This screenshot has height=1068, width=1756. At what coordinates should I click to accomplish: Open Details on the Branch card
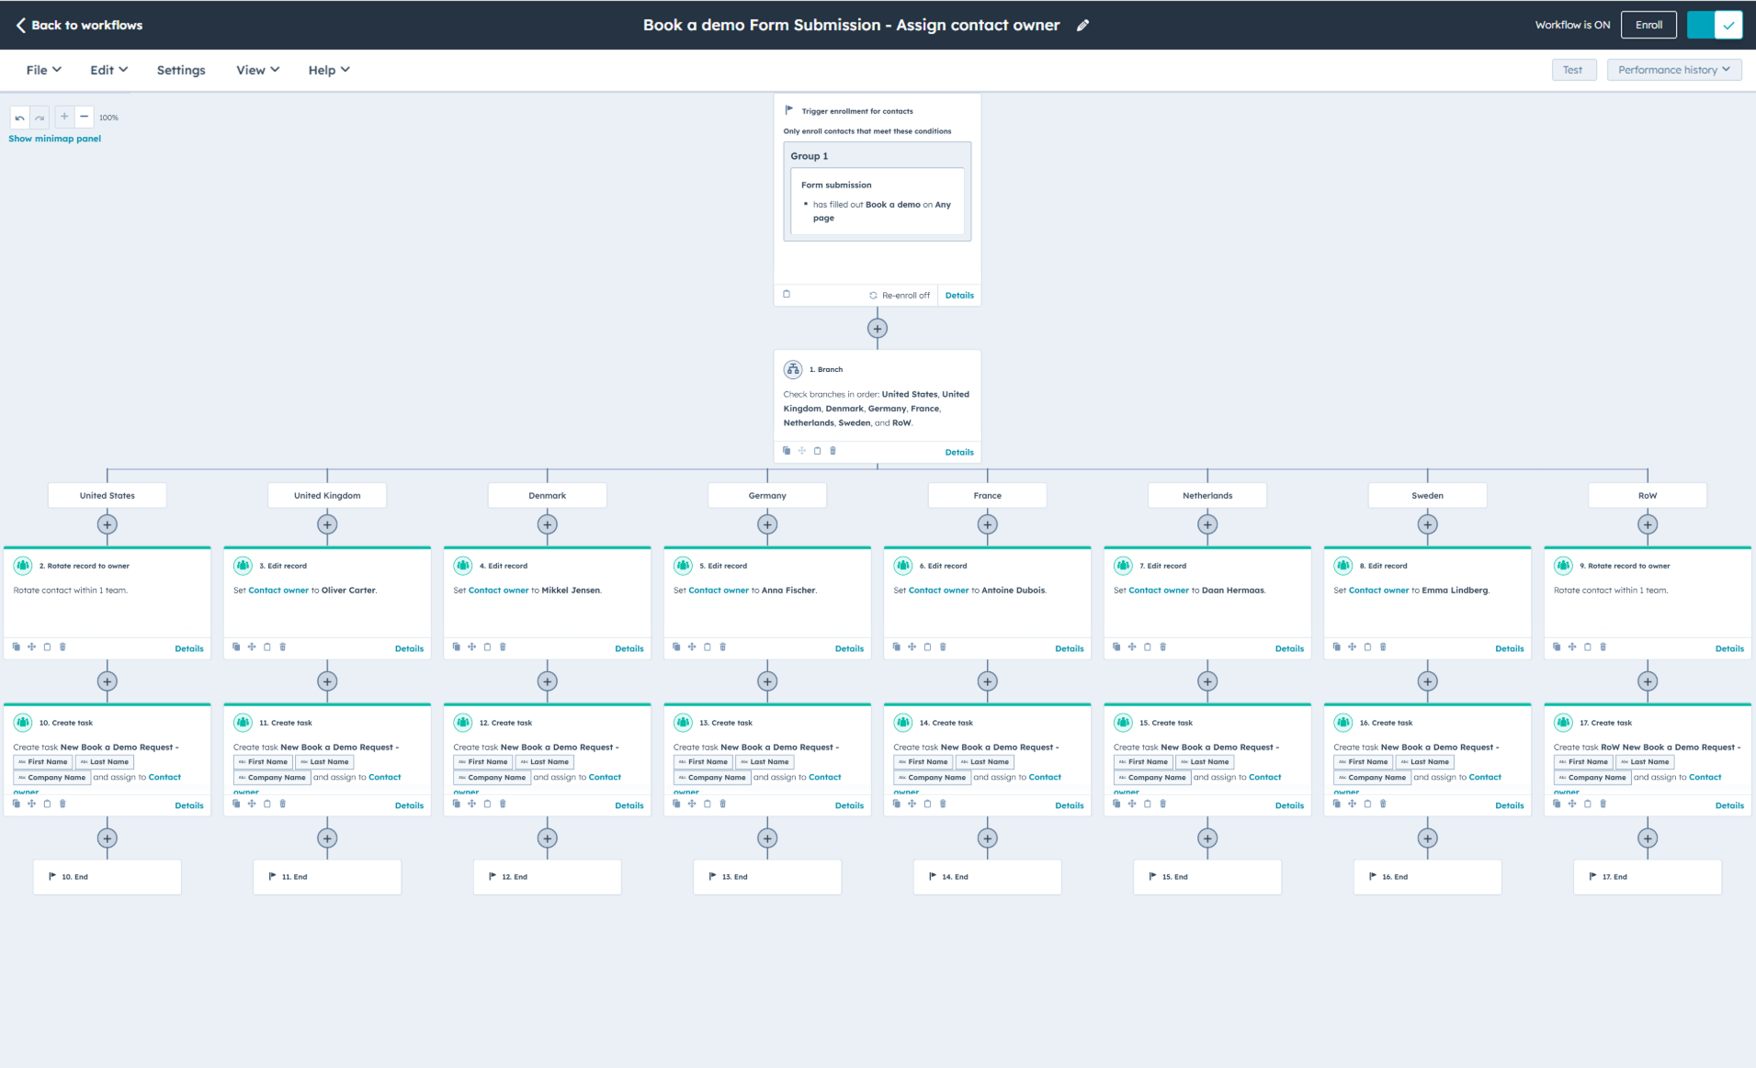point(959,452)
